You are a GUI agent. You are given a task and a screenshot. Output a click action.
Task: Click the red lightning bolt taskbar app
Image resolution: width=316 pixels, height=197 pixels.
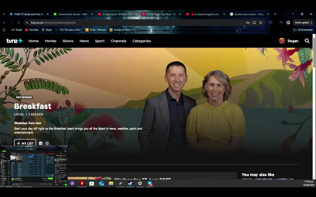82,183
